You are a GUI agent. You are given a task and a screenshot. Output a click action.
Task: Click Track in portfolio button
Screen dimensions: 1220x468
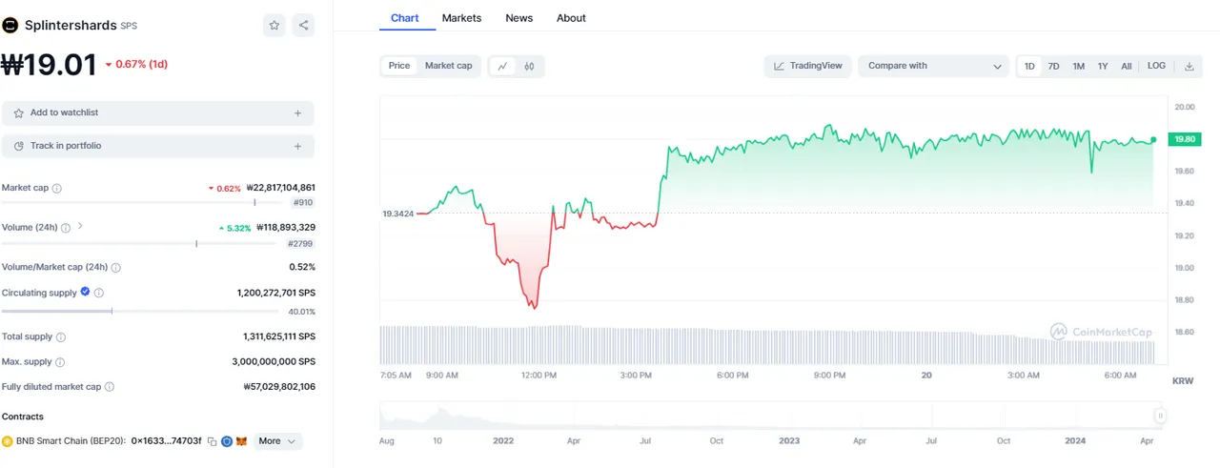click(158, 147)
